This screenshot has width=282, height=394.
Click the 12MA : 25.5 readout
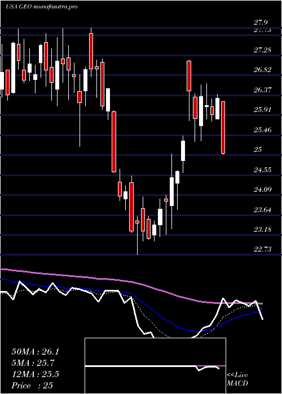coord(35,374)
